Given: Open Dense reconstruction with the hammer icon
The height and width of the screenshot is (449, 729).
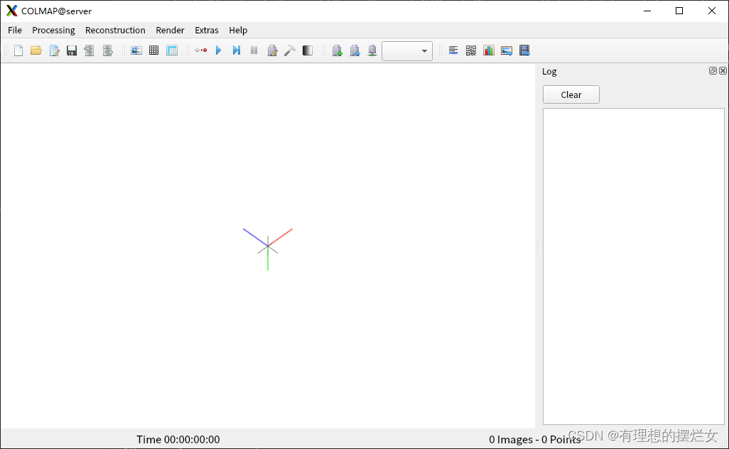Looking at the screenshot, I should 290,50.
